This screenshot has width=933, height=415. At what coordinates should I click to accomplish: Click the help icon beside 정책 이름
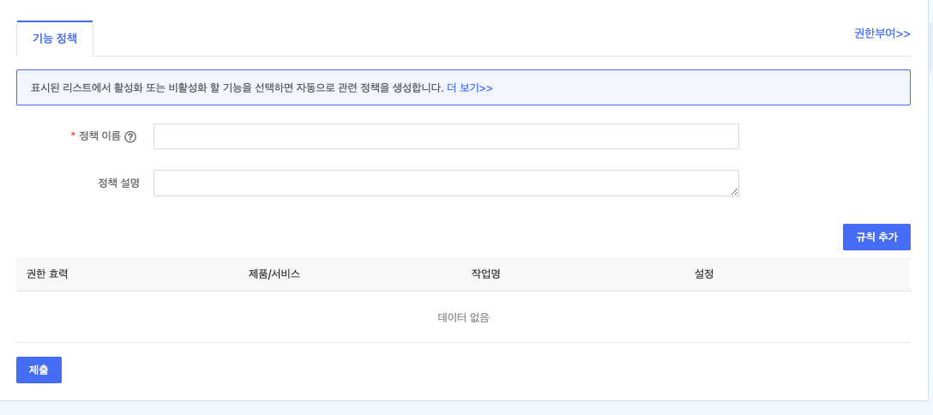(x=130, y=137)
